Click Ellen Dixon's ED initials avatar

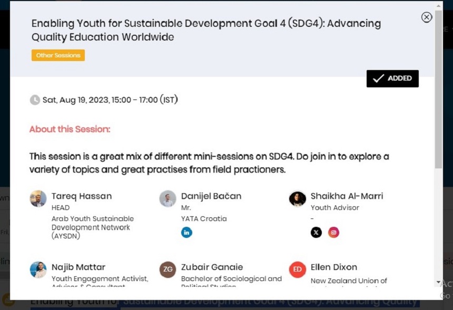point(298,270)
